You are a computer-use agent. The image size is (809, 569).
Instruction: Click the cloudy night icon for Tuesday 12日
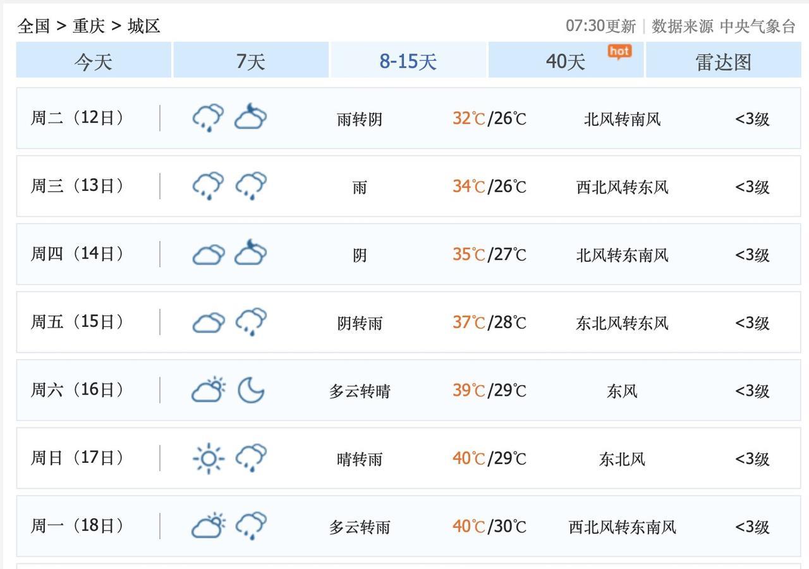(251, 118)
